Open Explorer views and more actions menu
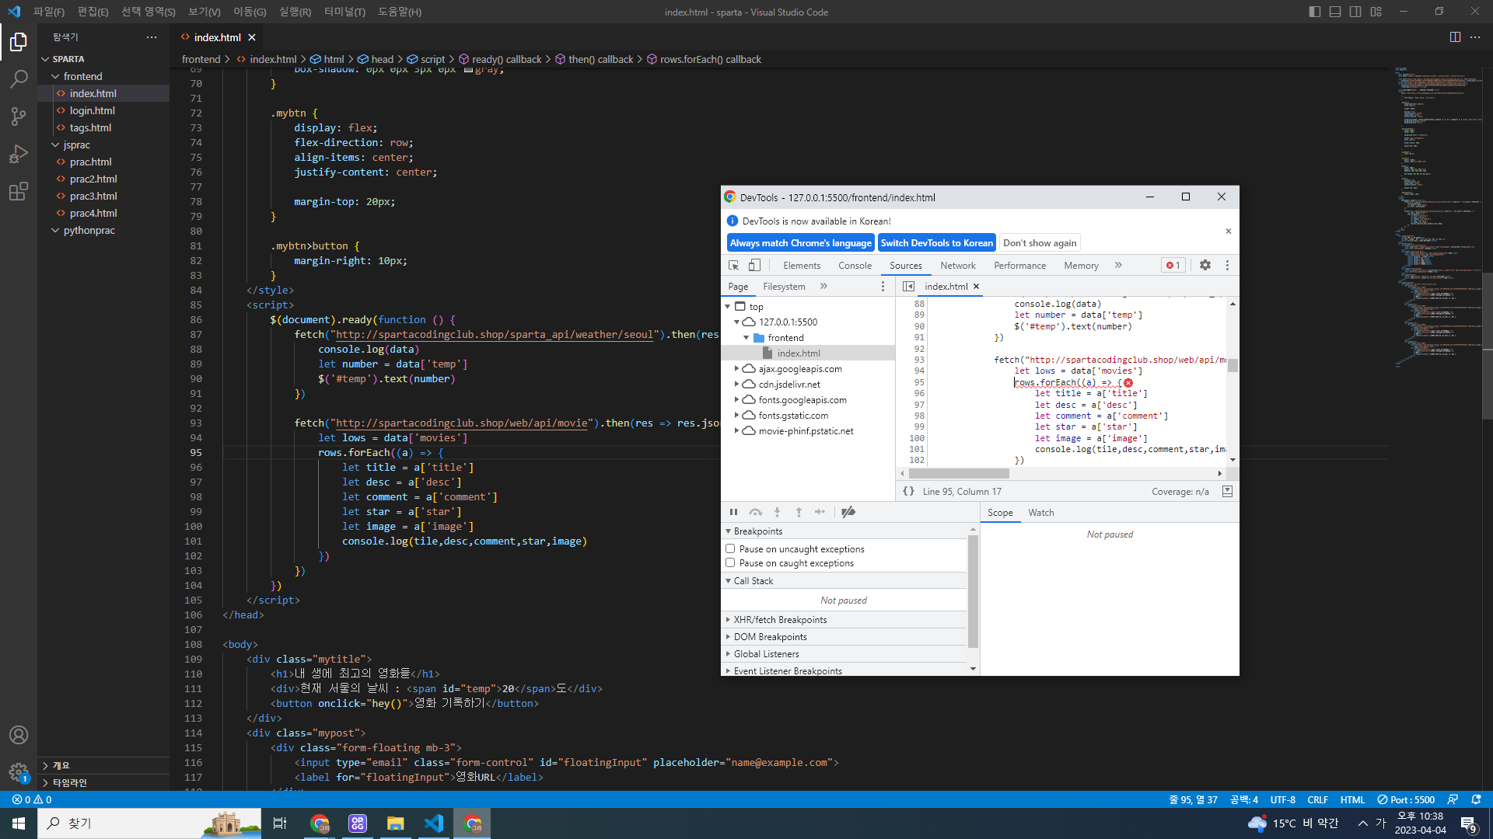The height and width of the screenshot is (839, 1493). tap(152, 37)
